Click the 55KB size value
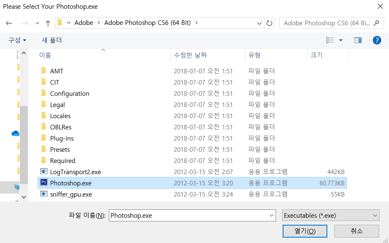This screenshot has width=389, height=243. tap(338, 194)
